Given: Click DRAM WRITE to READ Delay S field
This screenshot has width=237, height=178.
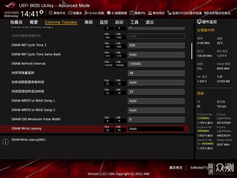Looking at the screenshot, I should tap(156, 110).
